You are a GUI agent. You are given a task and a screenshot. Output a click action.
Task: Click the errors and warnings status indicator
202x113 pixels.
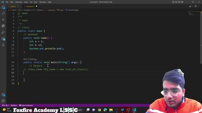pyautogui.click(x=5, y=105)
